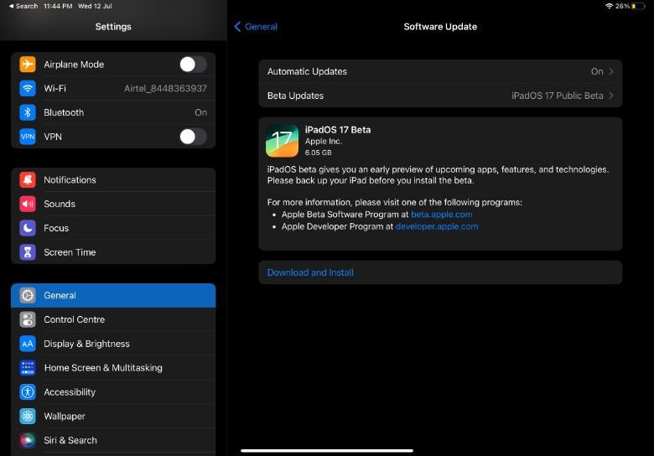The width and height of the screenshot is (654, 456).
Task: Open the Sounds settings
Action: [113, 204]
